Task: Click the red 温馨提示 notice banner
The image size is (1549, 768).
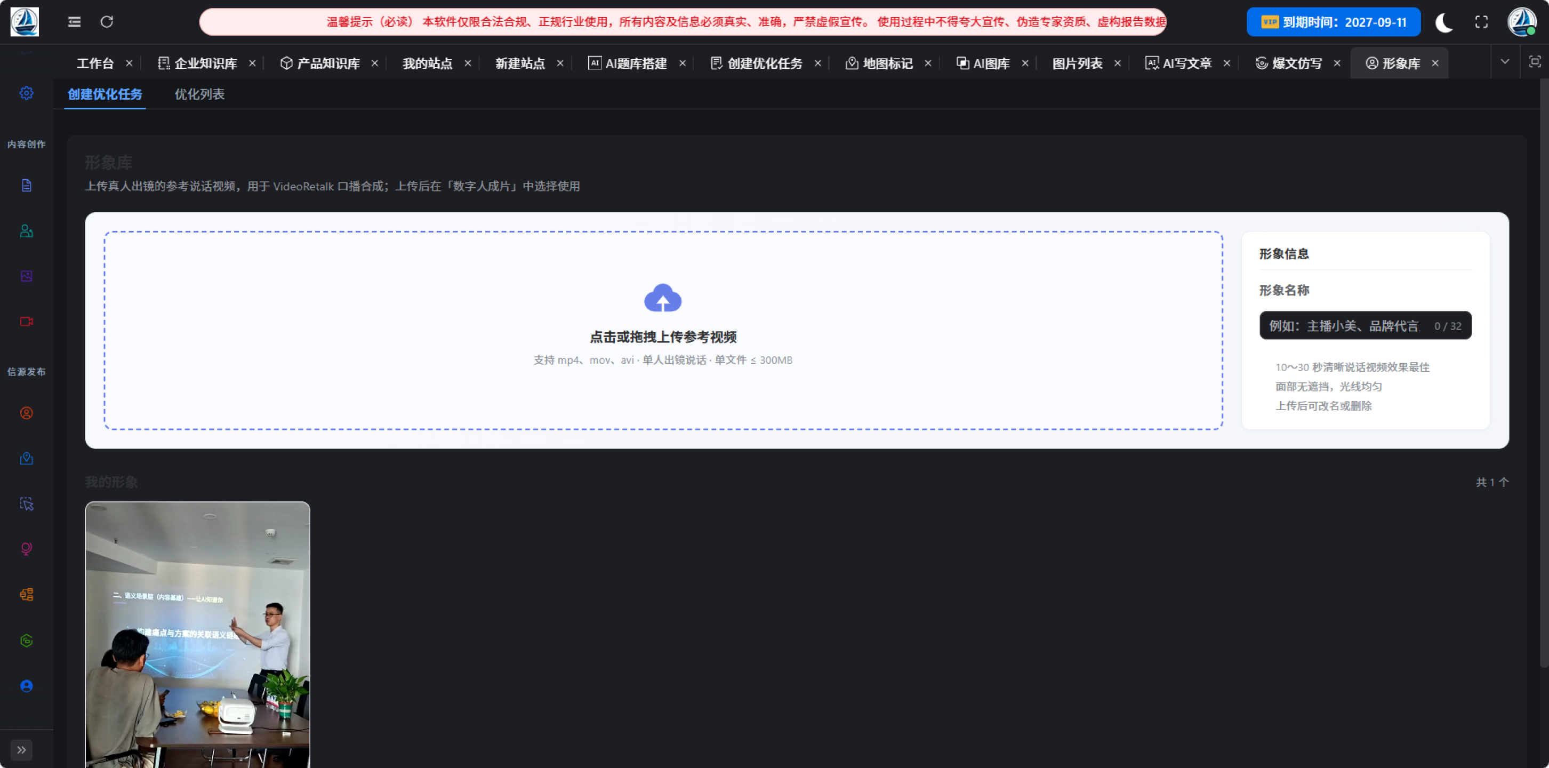Action: tap(683, 22)
